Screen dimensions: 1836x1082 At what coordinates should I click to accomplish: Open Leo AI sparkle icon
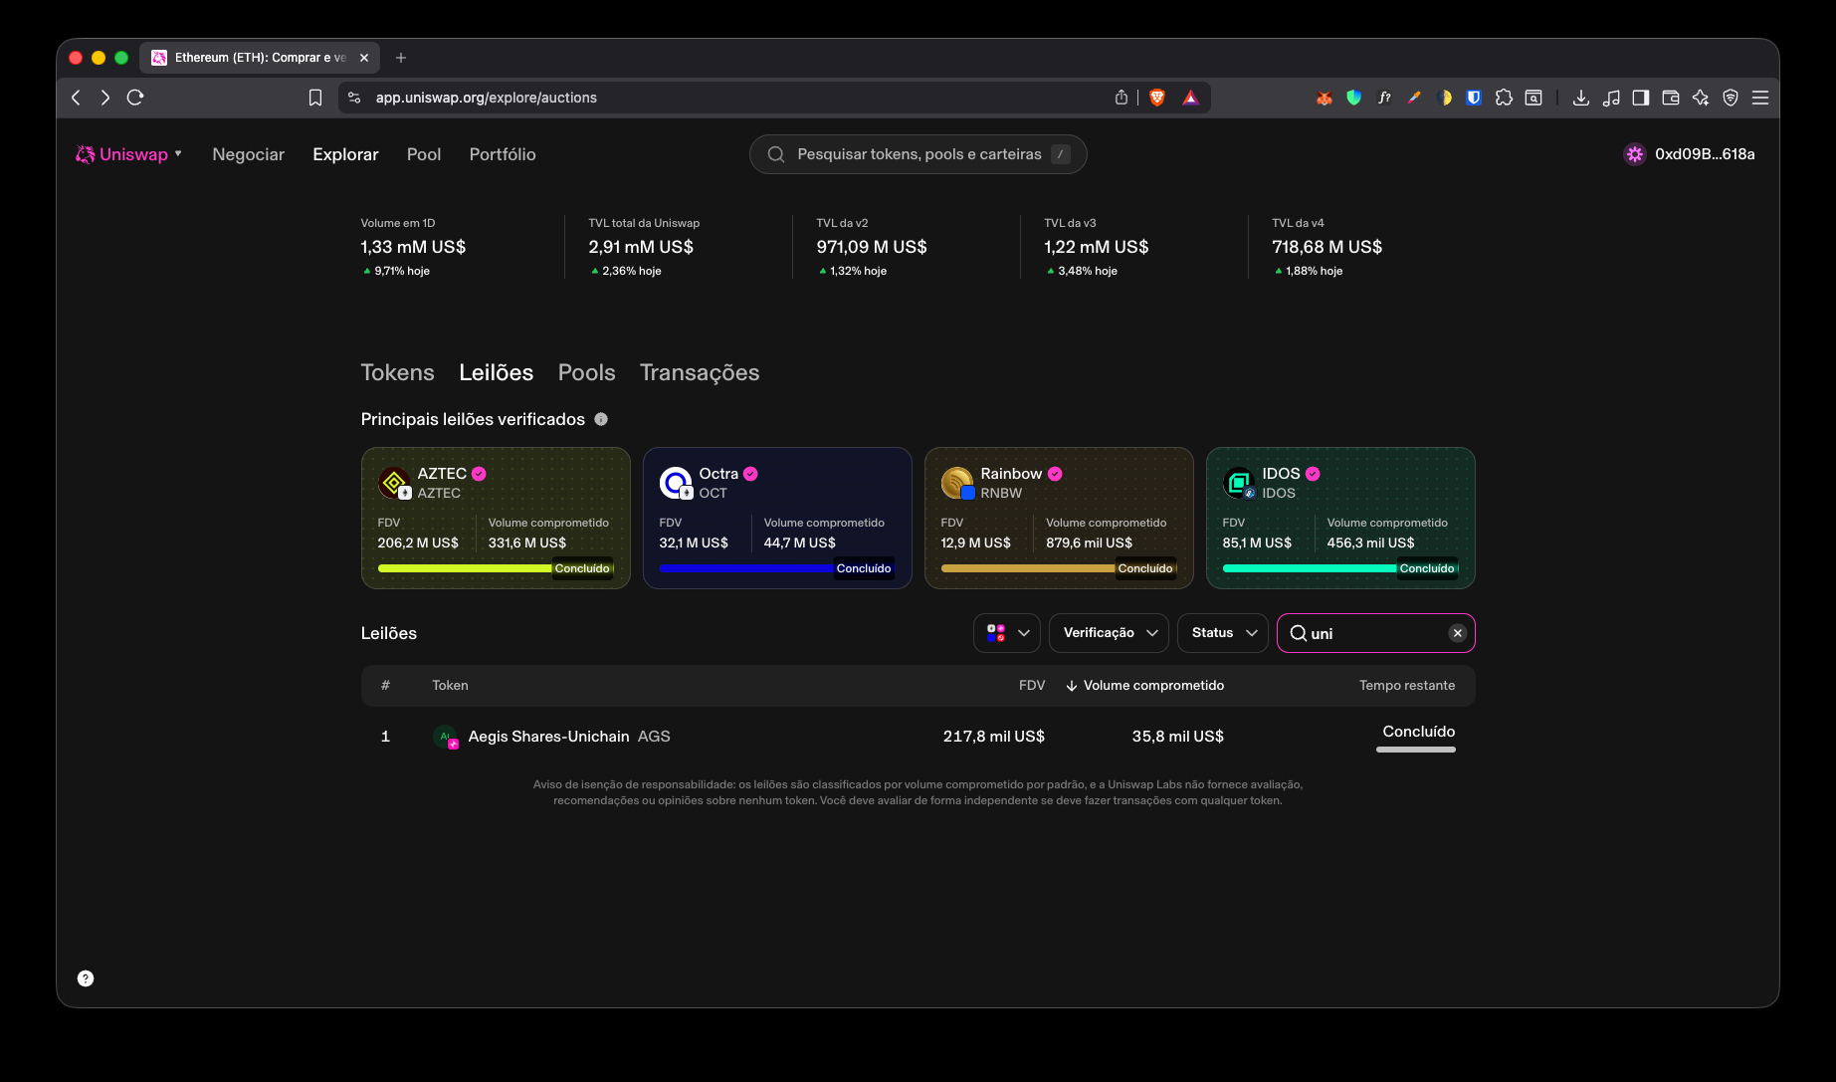pos(1701,98)
